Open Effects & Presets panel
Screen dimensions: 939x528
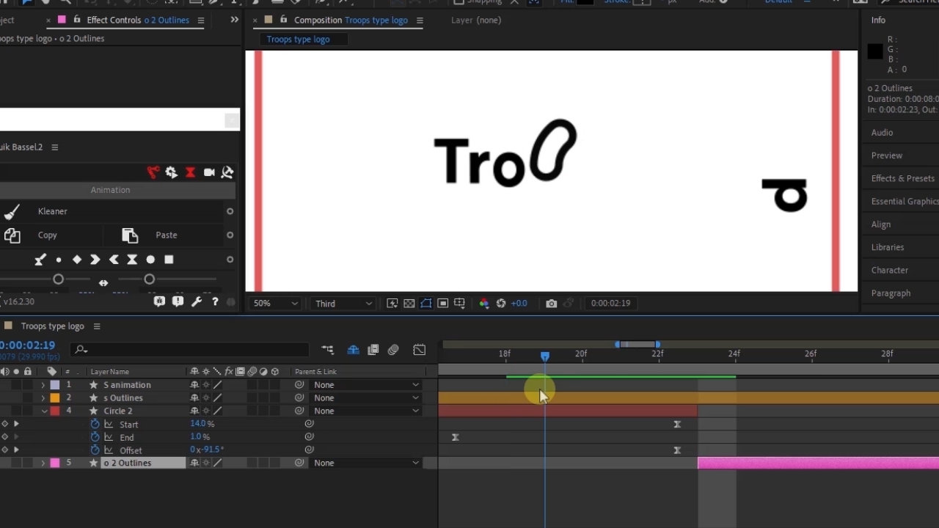tap(902, 179)
